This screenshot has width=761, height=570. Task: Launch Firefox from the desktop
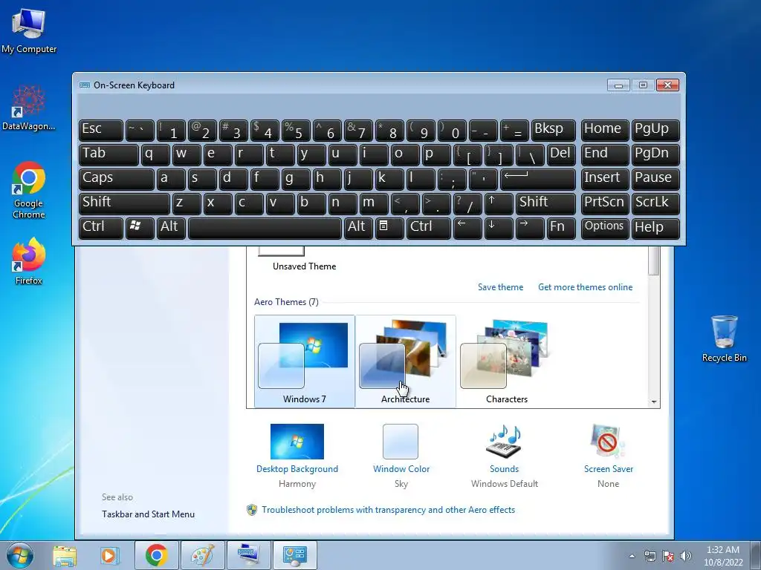(x=29, y=261)
